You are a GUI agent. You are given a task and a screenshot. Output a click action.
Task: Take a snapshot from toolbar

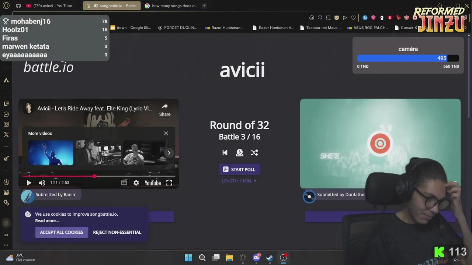328,18
